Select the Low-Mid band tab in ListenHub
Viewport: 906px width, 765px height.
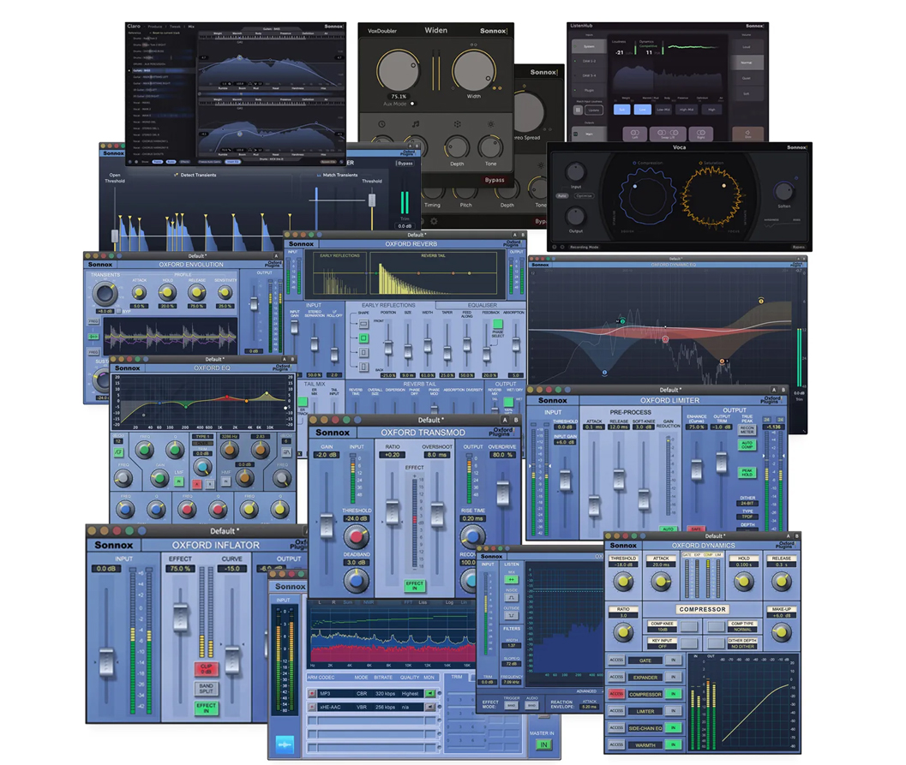pos(663,109)
